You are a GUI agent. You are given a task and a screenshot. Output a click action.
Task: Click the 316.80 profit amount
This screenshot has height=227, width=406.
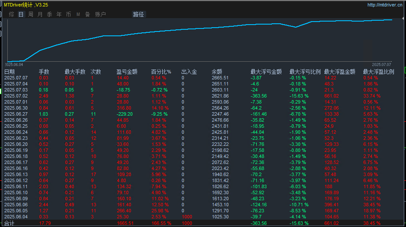click(124, 108)
